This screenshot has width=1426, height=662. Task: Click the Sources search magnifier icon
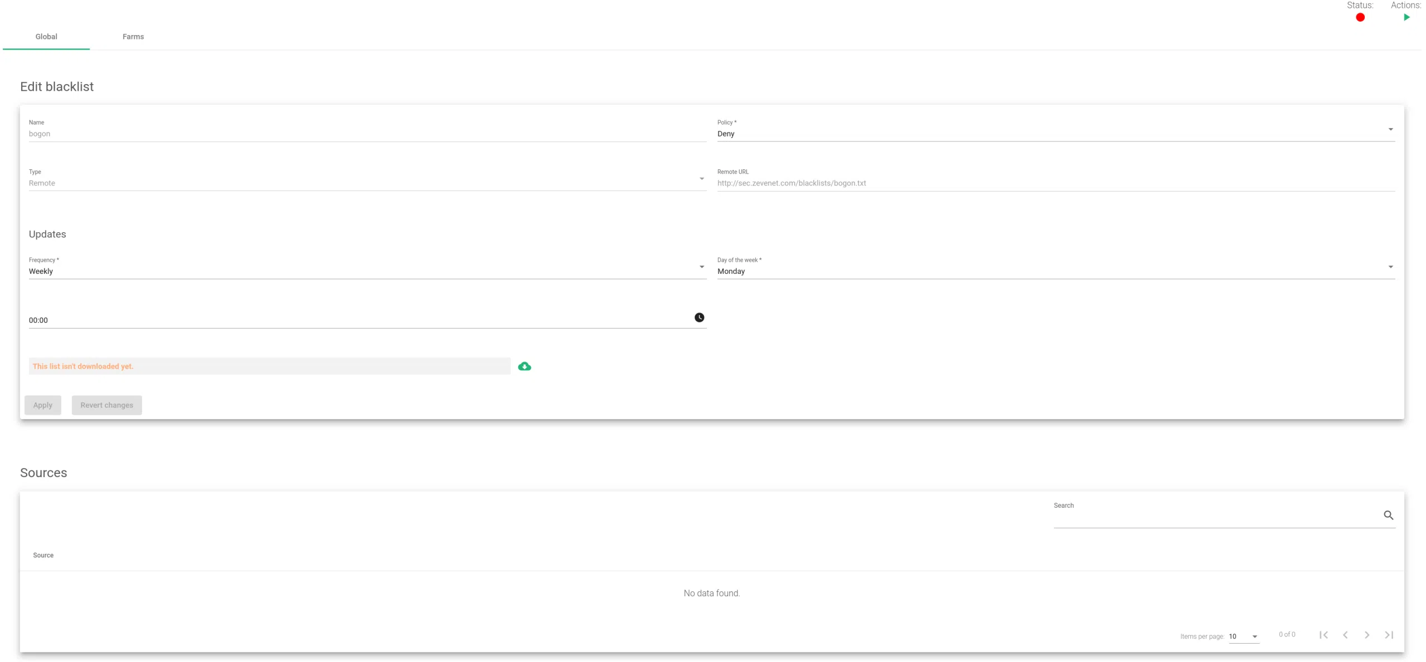tap(1388, 515)
